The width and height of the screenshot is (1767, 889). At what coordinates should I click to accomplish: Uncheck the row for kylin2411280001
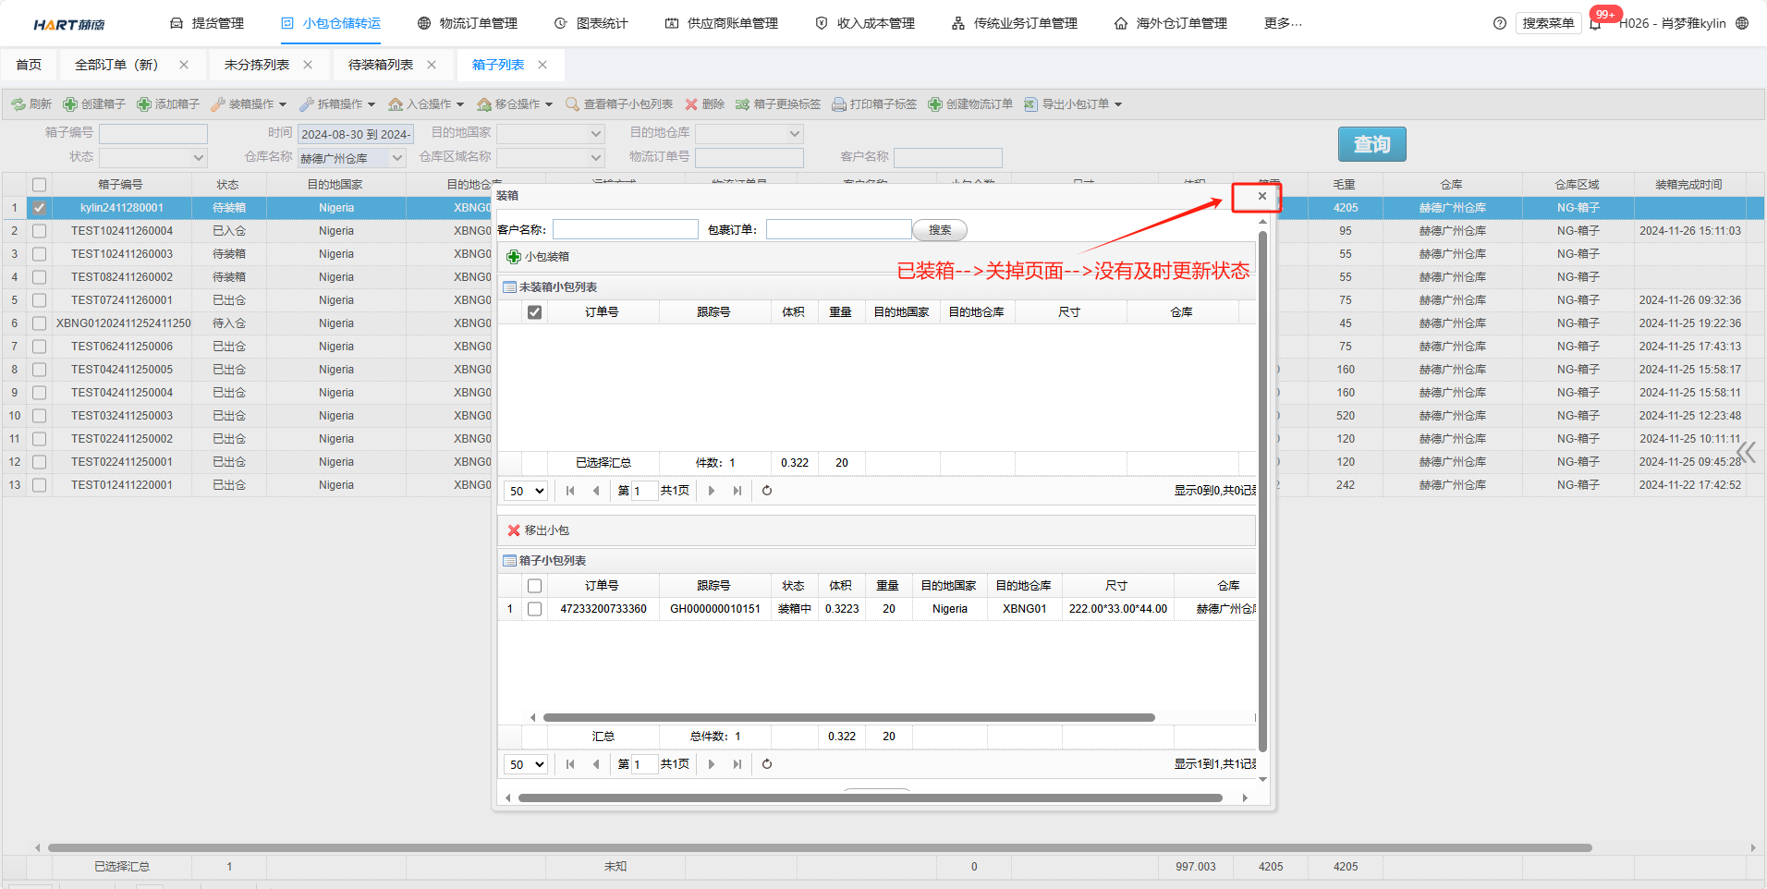coord(39,208)
